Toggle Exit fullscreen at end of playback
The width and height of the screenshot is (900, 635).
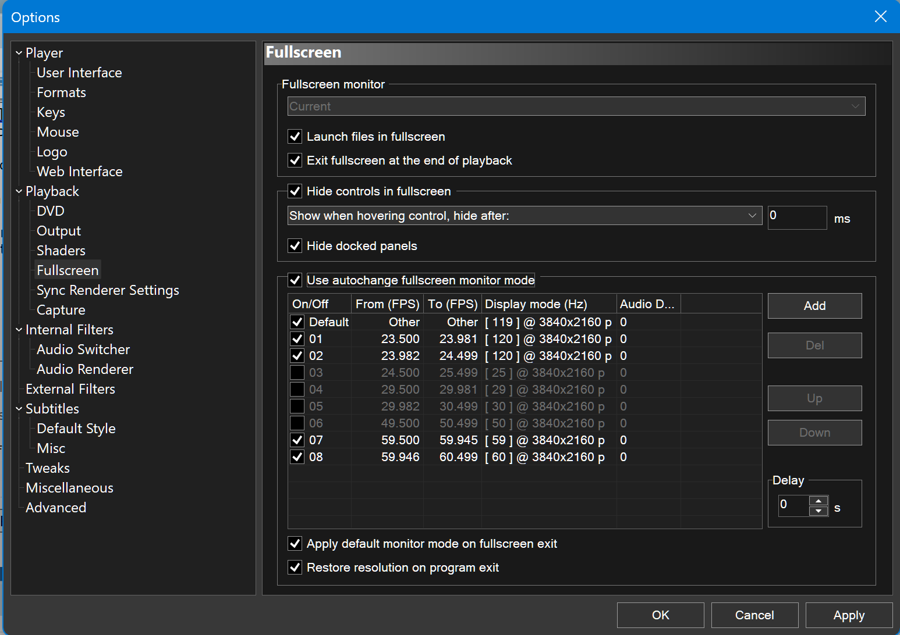pos(295,160)
